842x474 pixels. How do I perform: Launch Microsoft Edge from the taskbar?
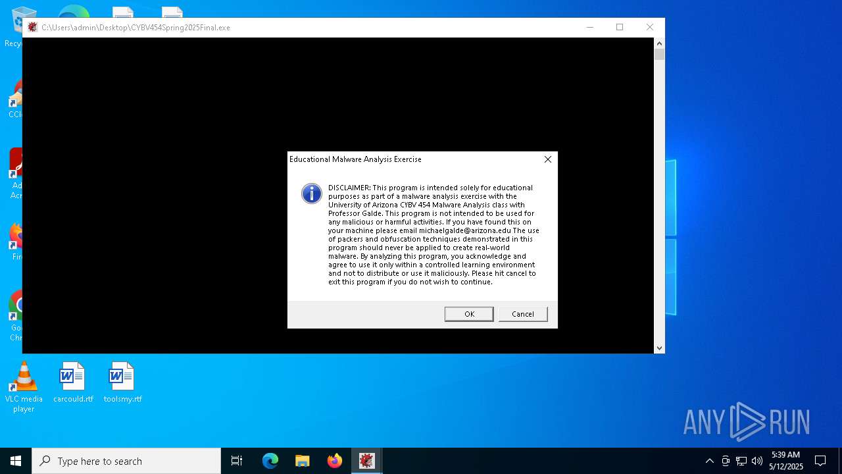click(270, 461)
